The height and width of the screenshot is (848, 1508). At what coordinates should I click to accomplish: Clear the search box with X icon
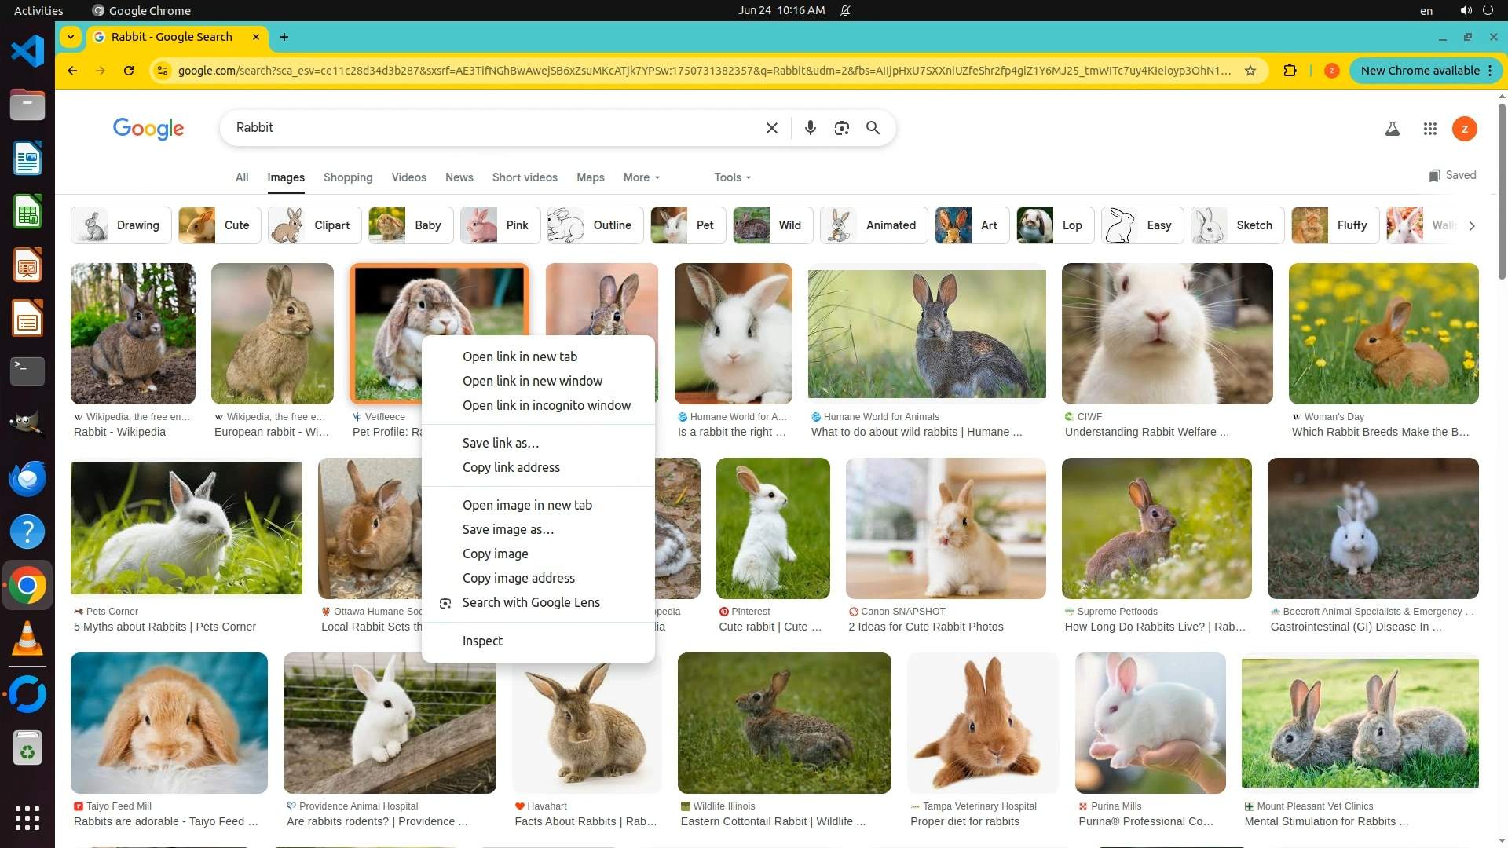pos(771,128)
